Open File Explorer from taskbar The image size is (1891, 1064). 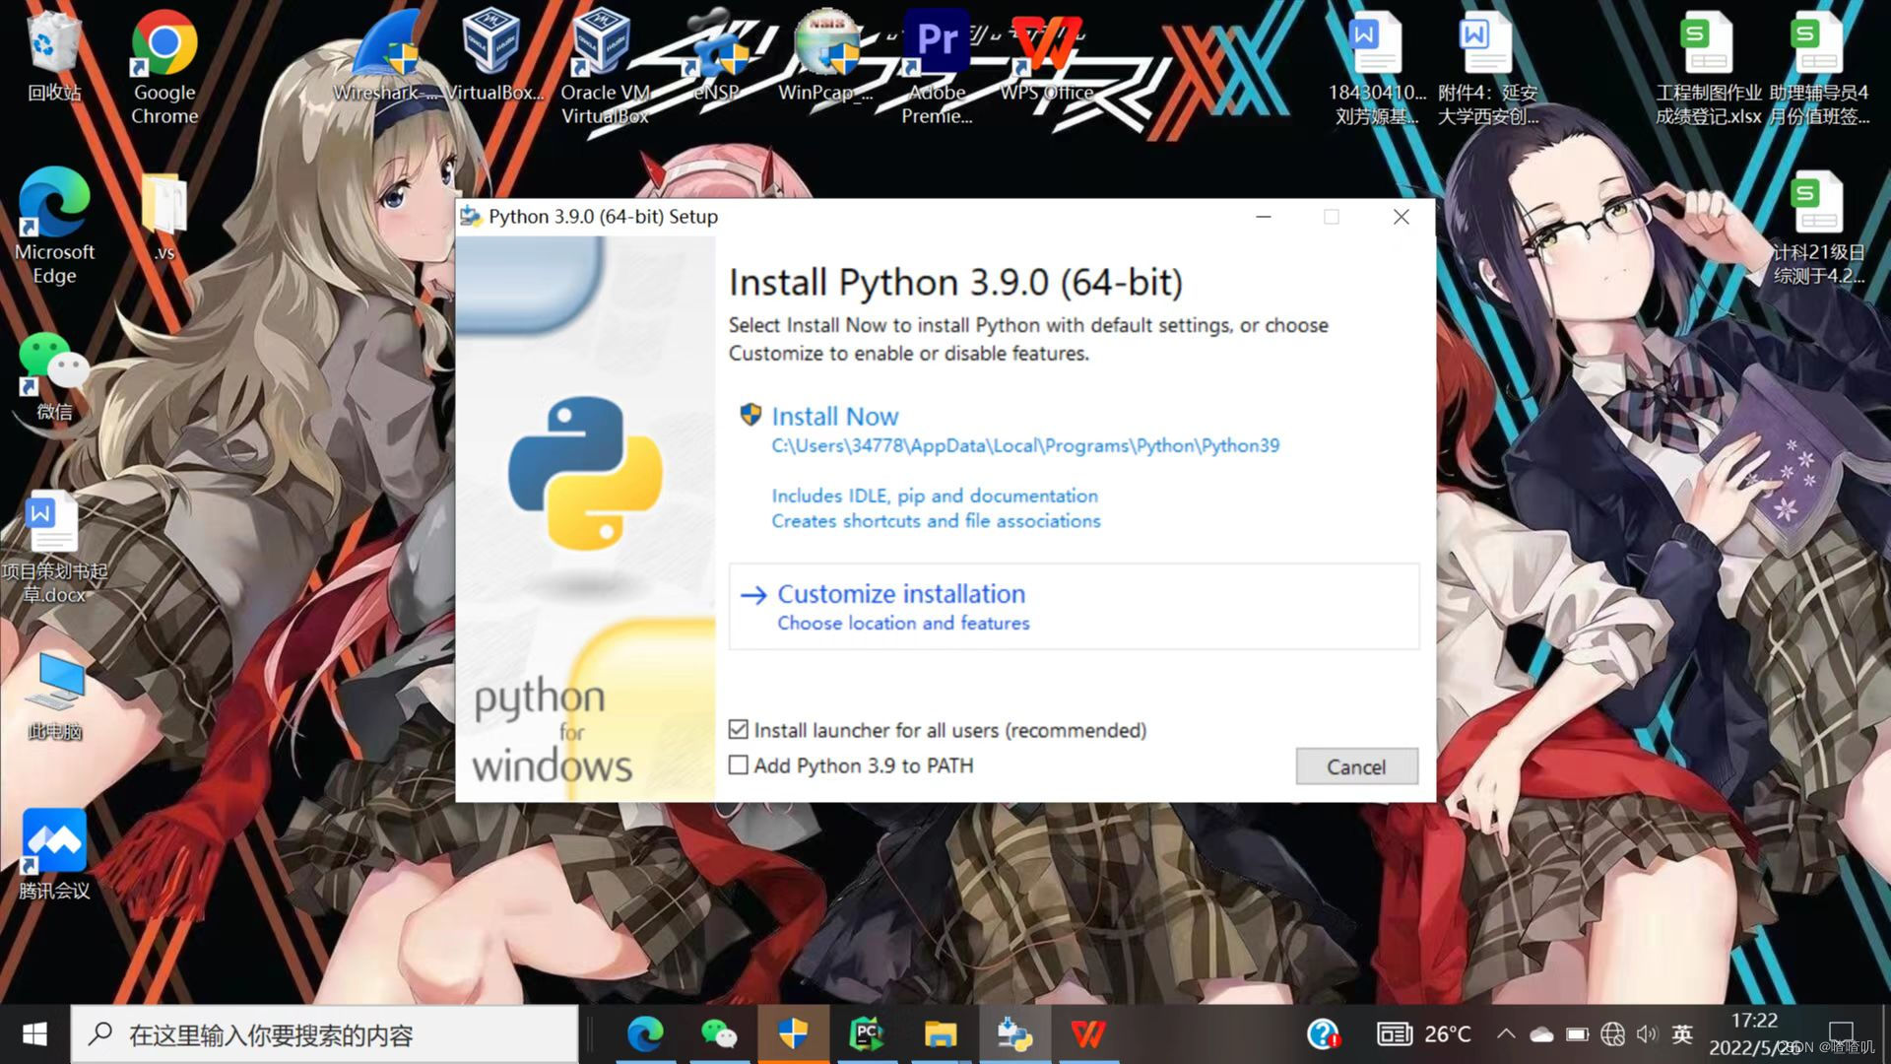(x=940, y=1033)
